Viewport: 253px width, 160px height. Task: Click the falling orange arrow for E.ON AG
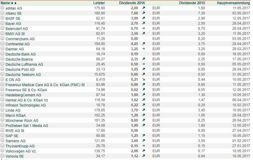pos(144,80)
